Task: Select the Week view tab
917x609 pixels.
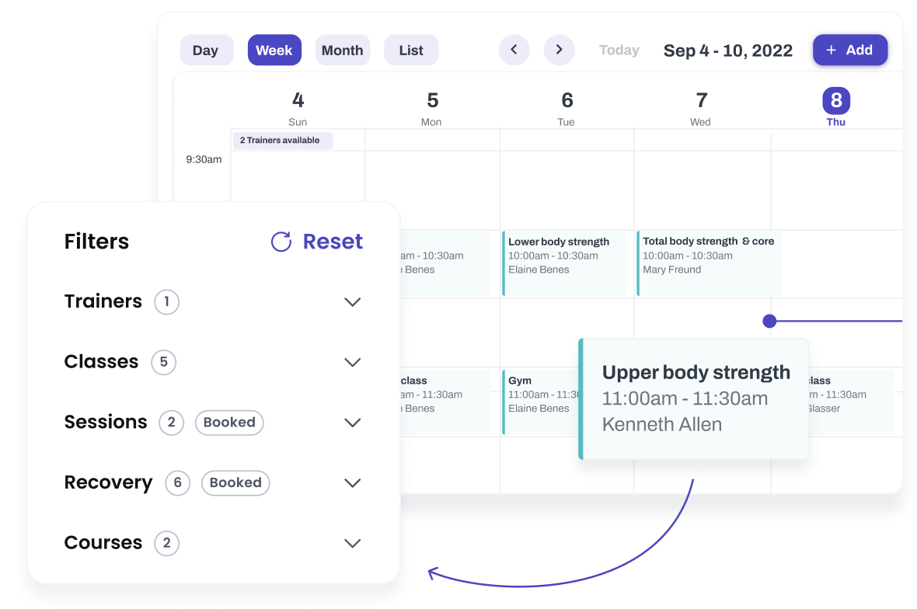Action: pos(274,50)
